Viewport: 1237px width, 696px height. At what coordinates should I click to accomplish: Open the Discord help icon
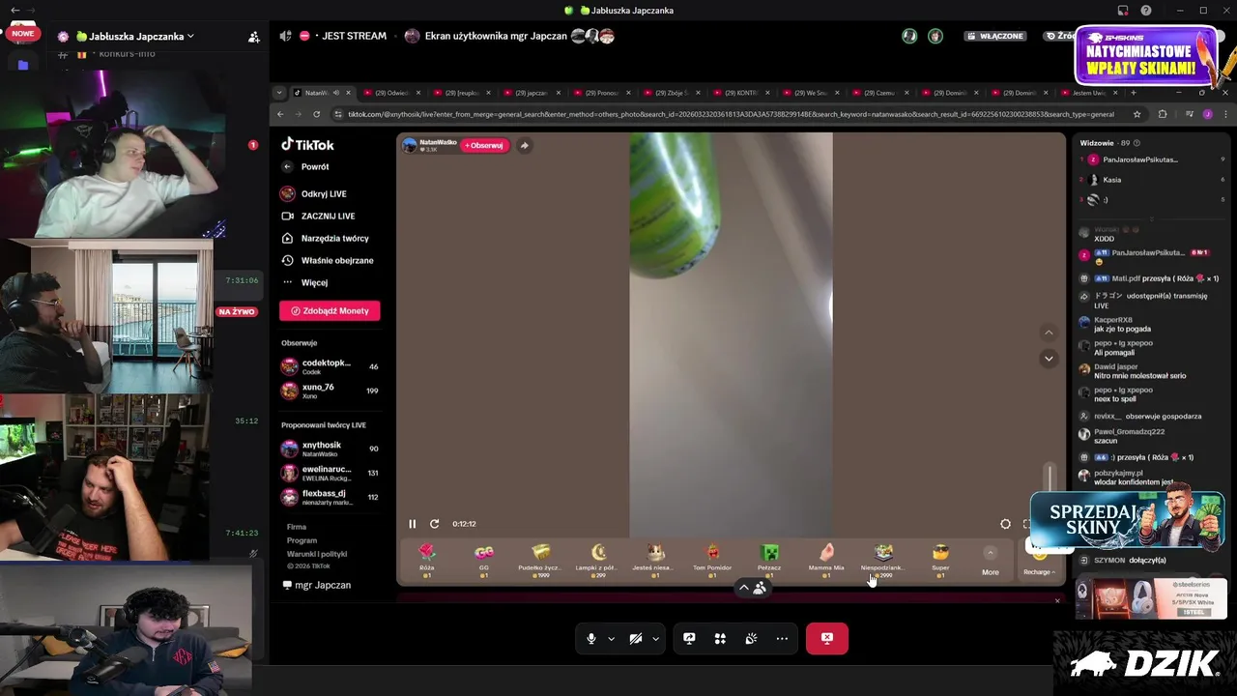coord(1145,11)
